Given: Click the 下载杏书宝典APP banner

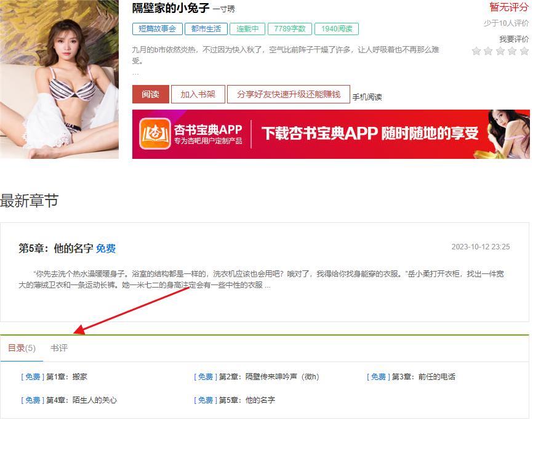Looking at the screenshot, I should click(x=331, y=134).
